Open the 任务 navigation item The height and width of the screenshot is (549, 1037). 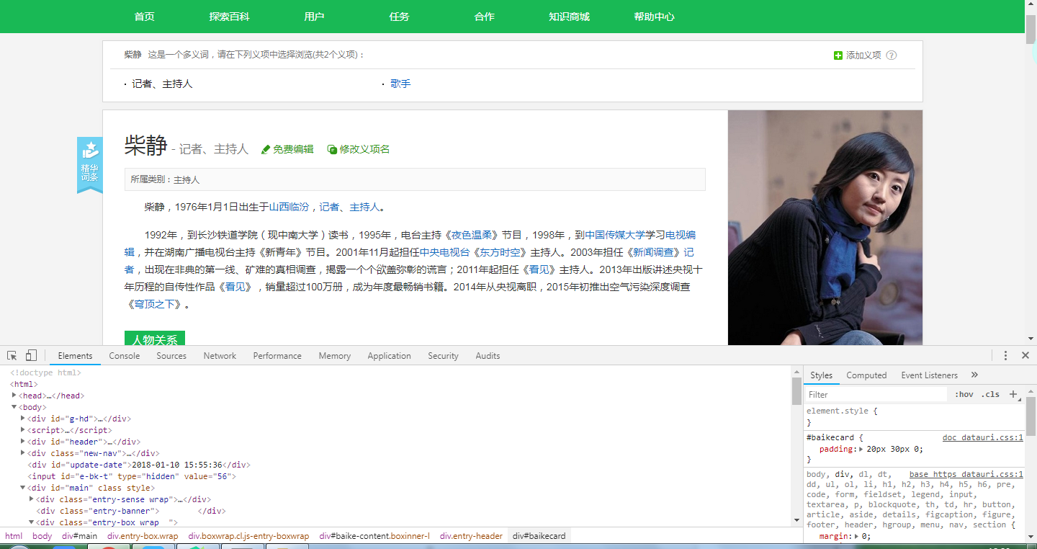pyautogui.click(x=399, y=17)
